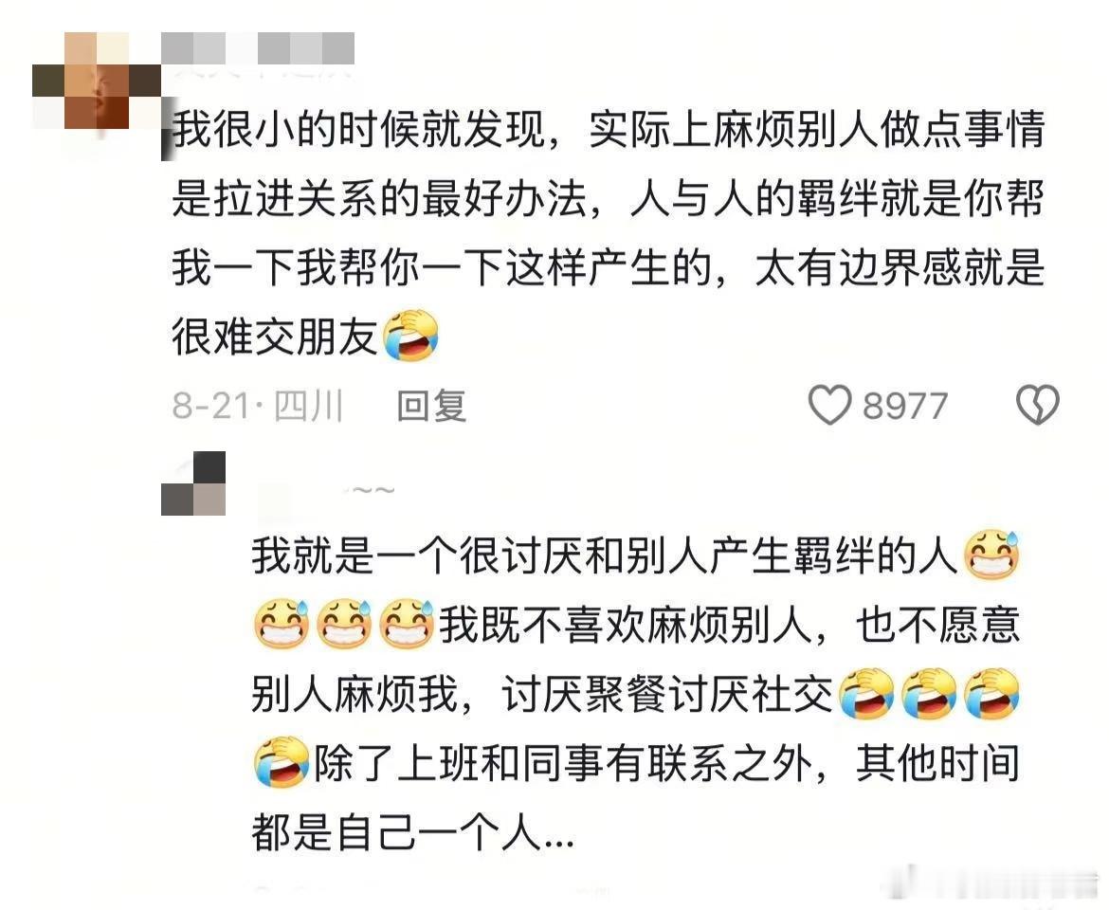
Task: Click the reply text 我就是一个很讨厌
Action: pyautogui.click(x=417, y=555)
